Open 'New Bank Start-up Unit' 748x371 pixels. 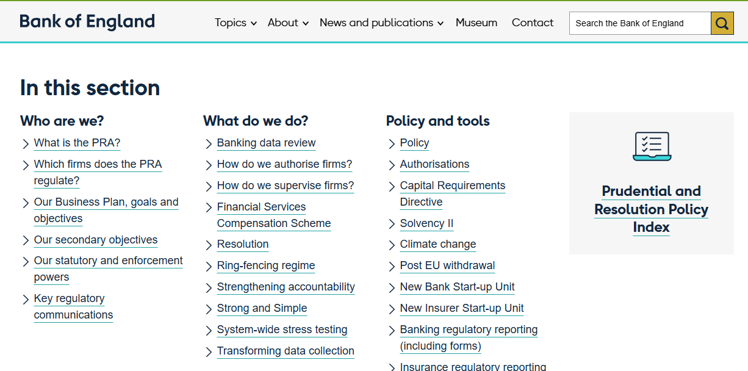[457, 287]
